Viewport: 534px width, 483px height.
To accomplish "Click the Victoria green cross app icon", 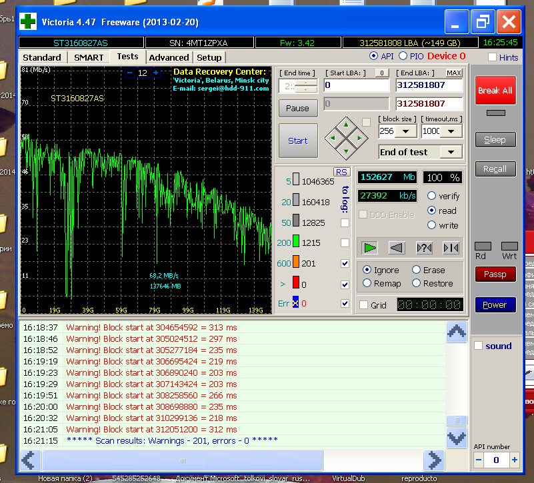I will click(x=28, y=22).
